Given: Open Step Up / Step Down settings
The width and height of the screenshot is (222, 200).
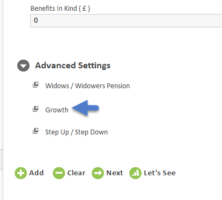Looking at the screenshot, I should [77, 132].
